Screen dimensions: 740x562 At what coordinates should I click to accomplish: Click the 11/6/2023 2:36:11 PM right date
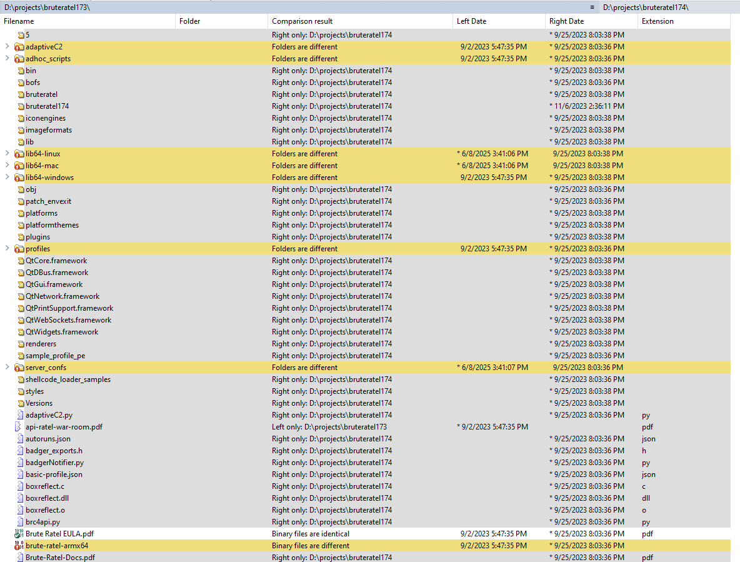click(589, 106)
